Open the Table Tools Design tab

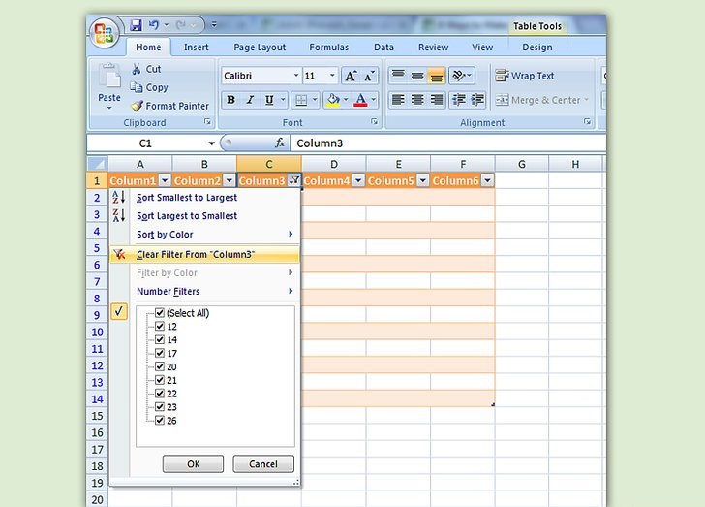(x=537, y=47)
